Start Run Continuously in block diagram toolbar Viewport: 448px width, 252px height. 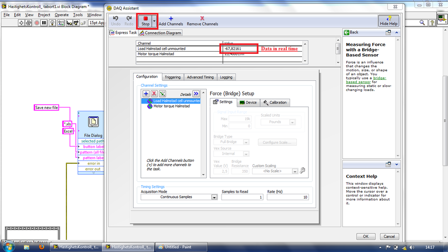click(29, 22)
